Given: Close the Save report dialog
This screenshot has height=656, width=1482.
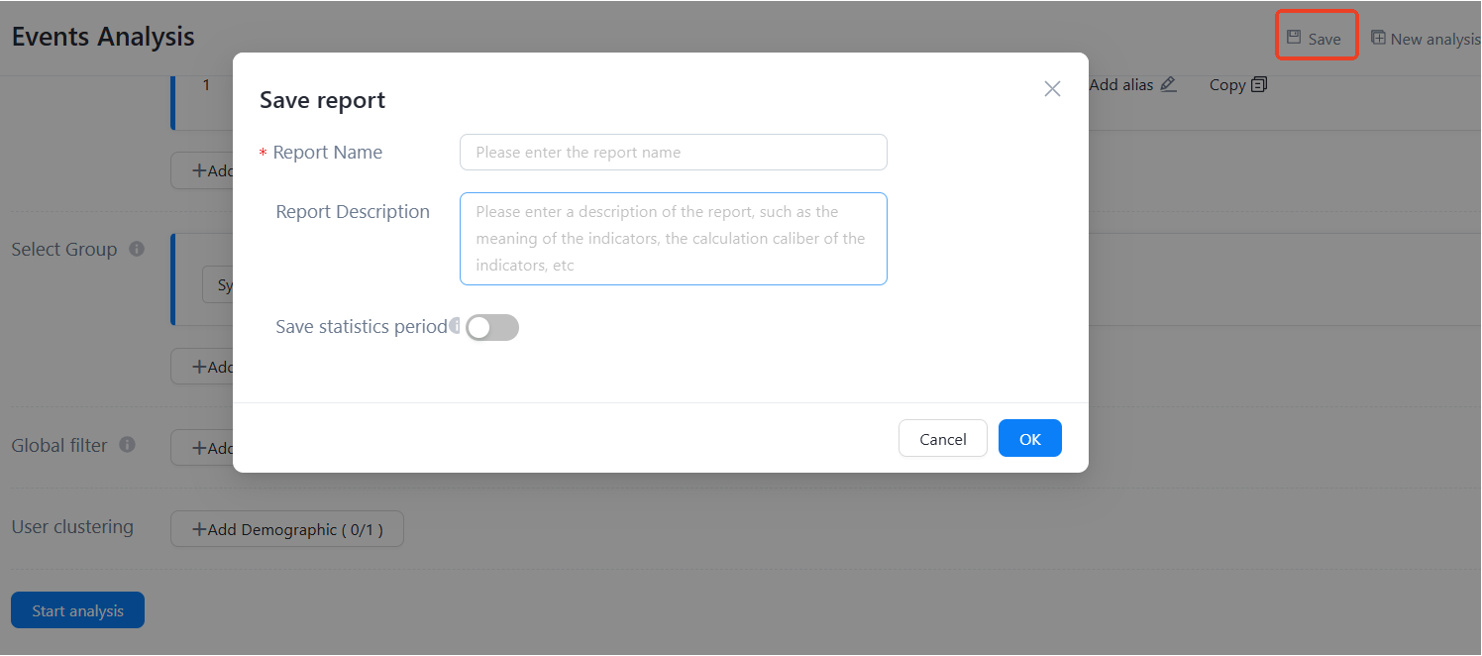Looking at the screenshot, I should pyautogui.click(x=1052, y=89).
